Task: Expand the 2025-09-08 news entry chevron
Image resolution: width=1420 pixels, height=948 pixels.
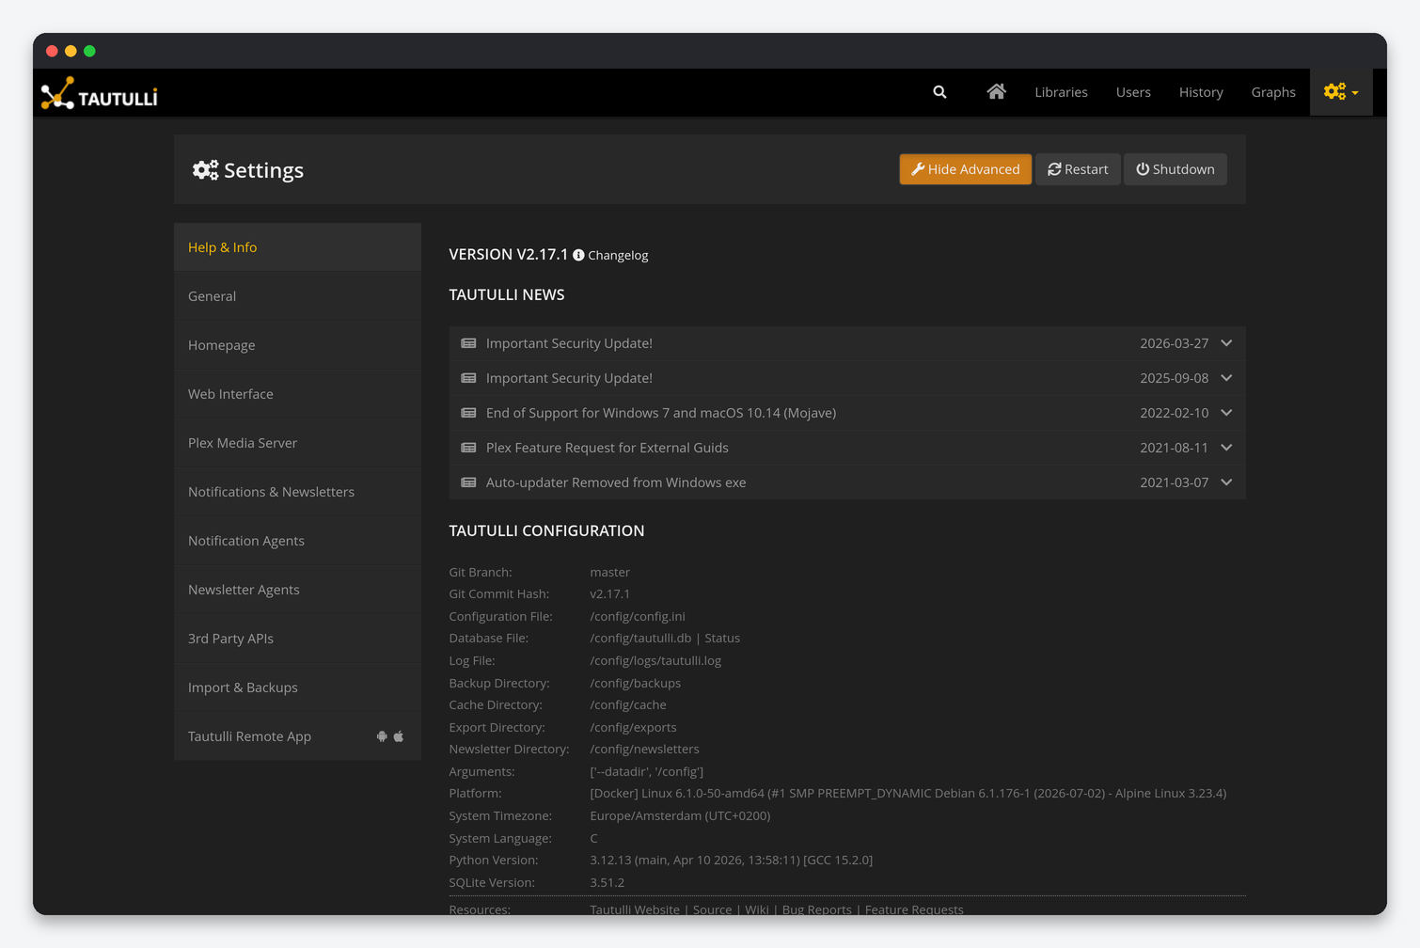Action: 1226,378
